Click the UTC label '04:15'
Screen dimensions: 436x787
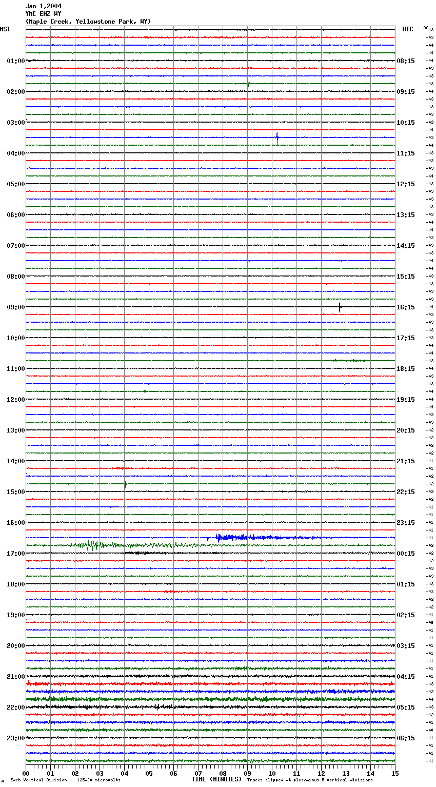[x=406, y=677]
